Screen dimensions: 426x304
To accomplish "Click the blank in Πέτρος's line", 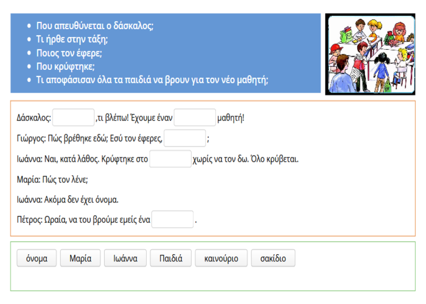I will [x=172, y=219].
